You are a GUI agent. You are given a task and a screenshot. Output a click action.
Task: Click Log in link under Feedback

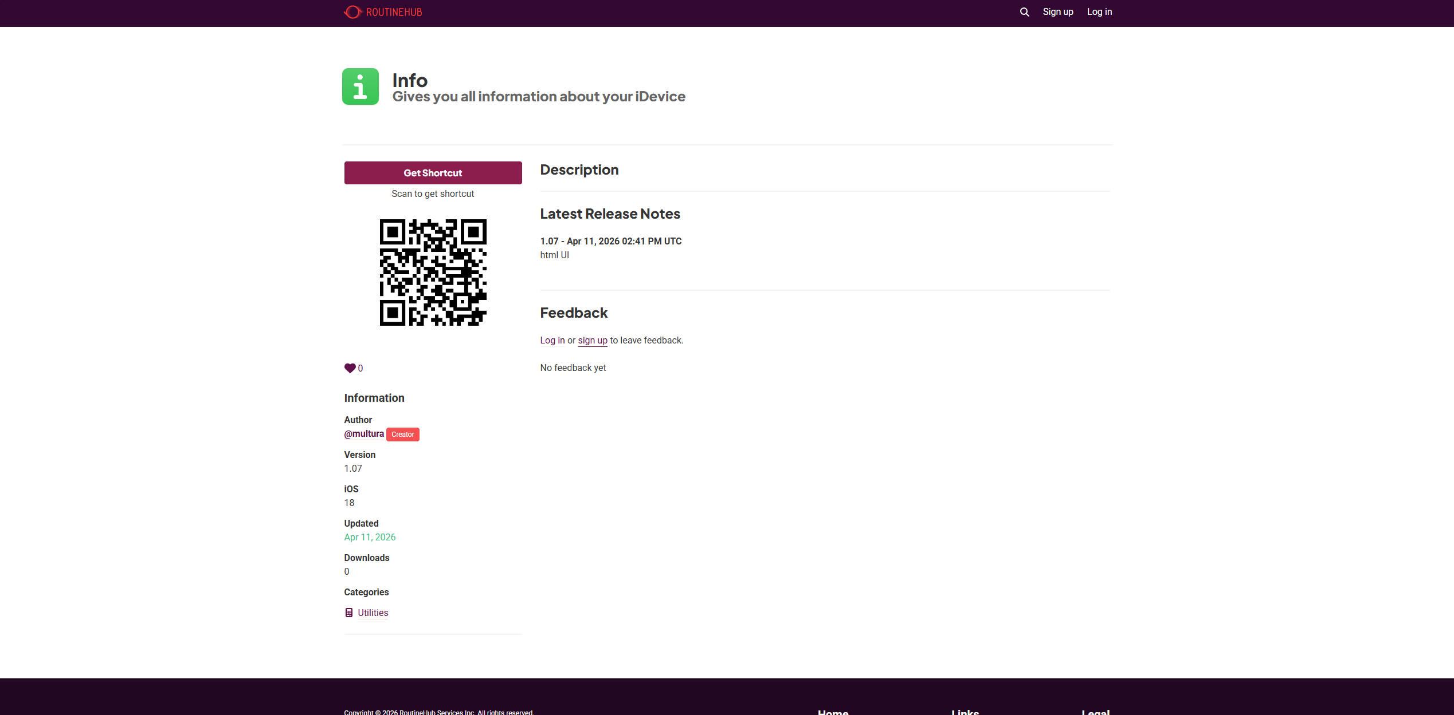click(552, 340)
